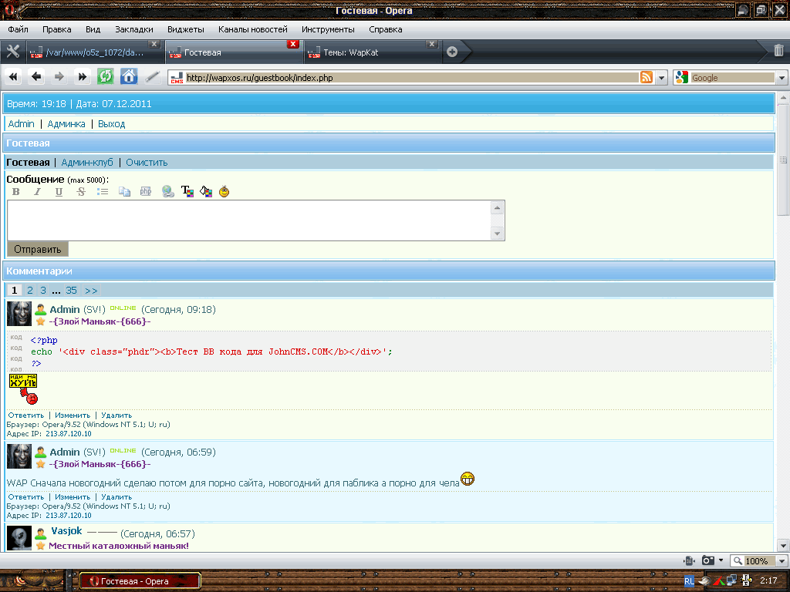
Task: Insert a link using the globe icon
Action: coord(167,192)
